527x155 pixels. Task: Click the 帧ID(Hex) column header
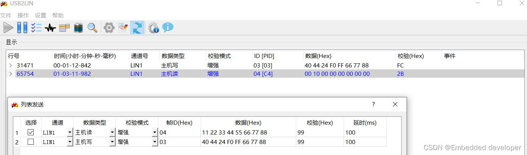pyautogui.click(x=179, y=123)
